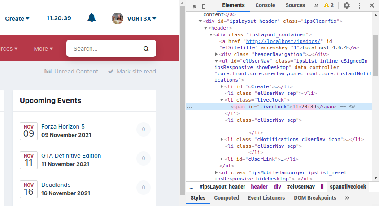Viewport: 379px width, 206px height.
Task: Open the Create dropdown
Action: [17, 18]
